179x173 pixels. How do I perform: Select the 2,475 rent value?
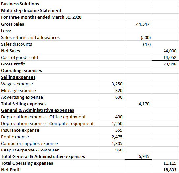tap(117, 137)
